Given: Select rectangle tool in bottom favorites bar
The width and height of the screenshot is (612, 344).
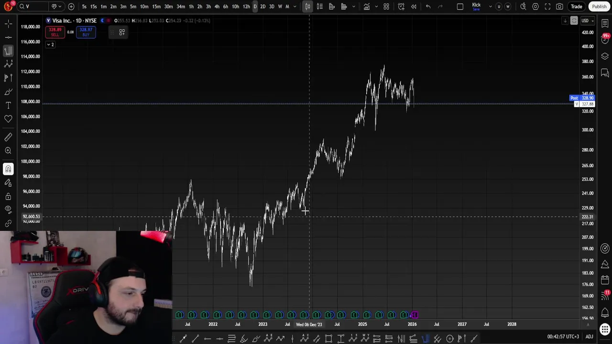Looking at the screenshot, I should 328,339.
